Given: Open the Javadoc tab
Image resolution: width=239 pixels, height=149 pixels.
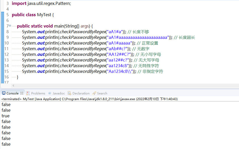Looking at the screenshot, I should 59,93.
